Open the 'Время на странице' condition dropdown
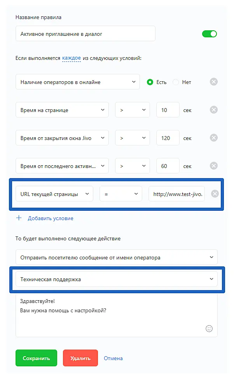Viewport: 234px width, 378px height. [x=62, y=110]
